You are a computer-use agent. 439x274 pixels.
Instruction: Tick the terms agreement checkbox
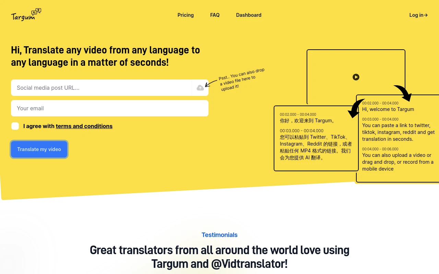click(x=15, y=126)
